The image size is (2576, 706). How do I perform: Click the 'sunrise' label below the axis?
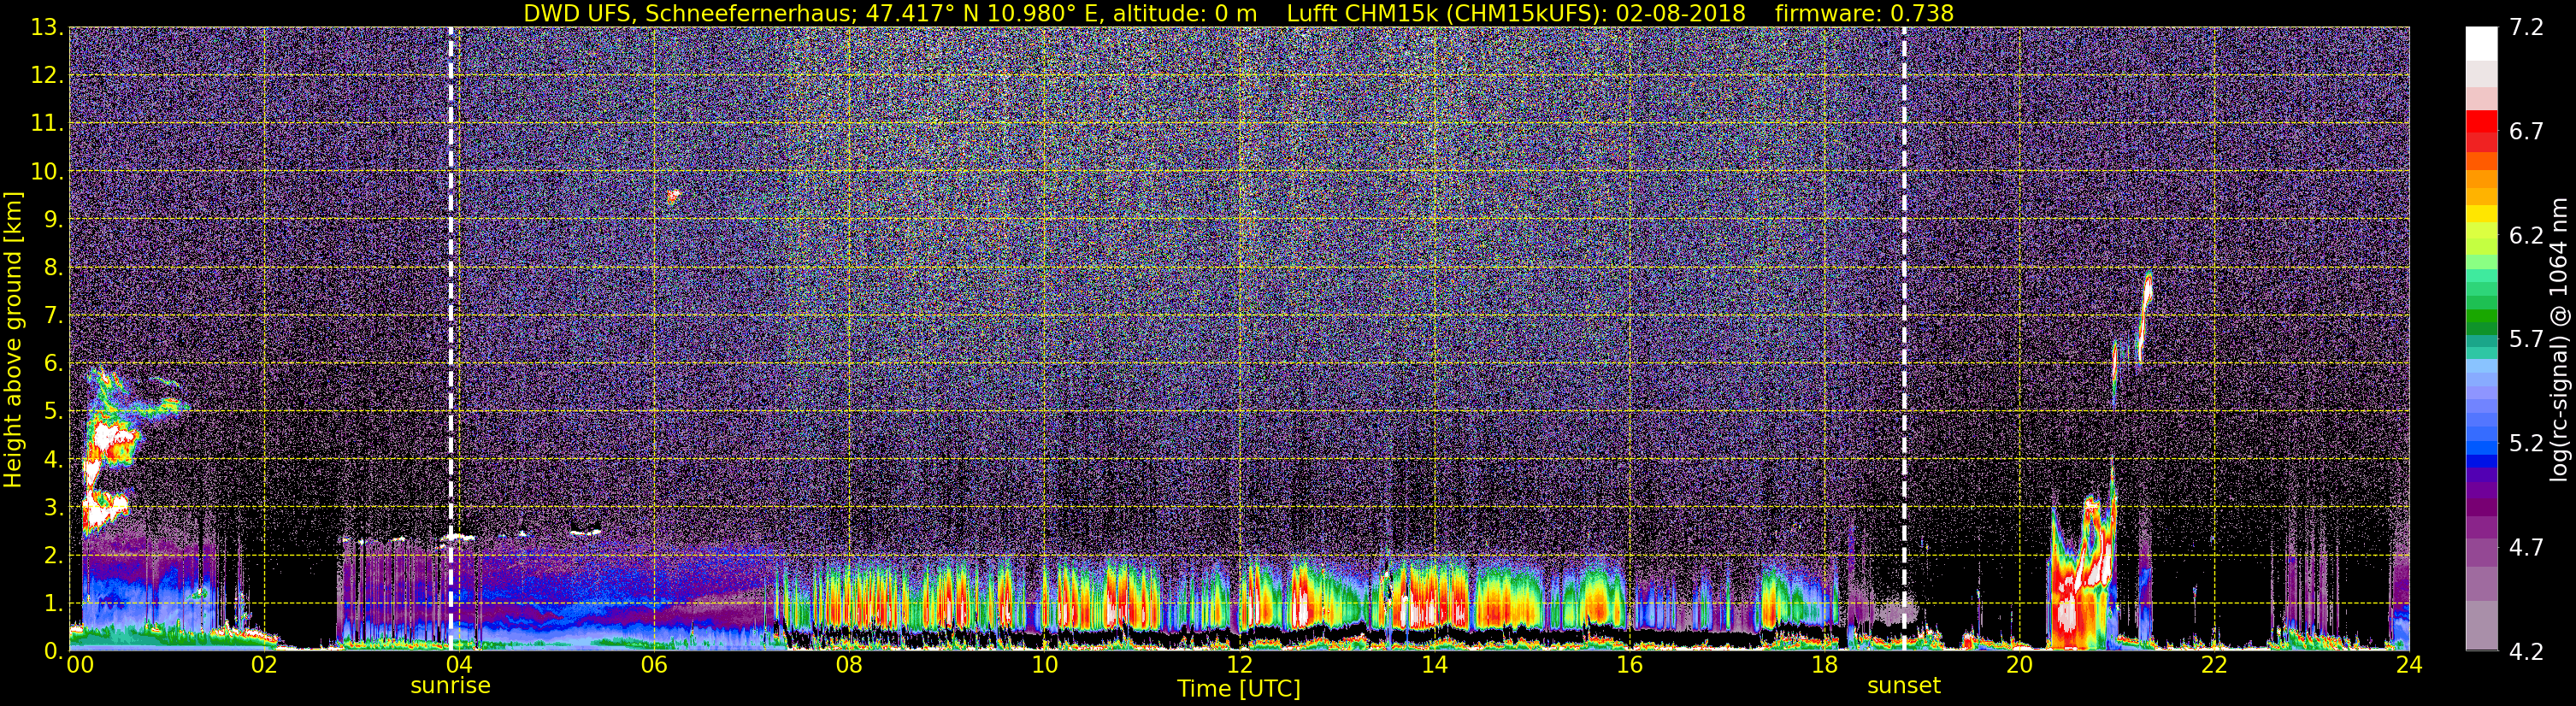(450, 685)
